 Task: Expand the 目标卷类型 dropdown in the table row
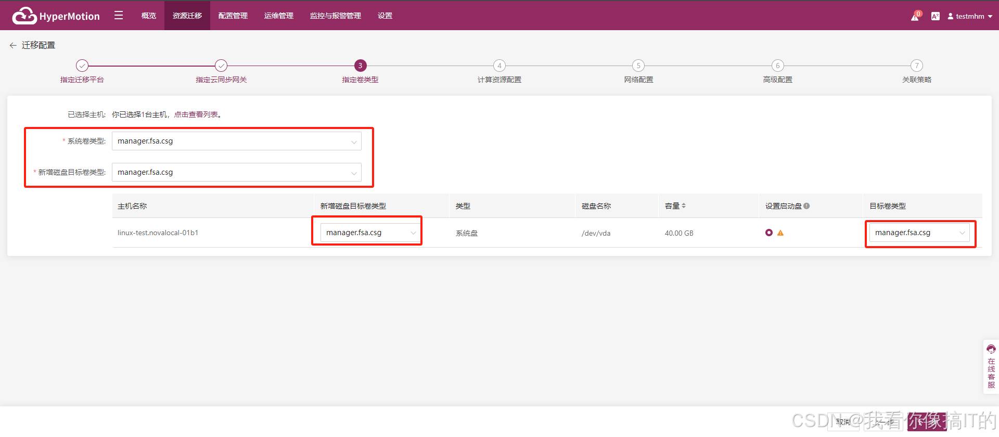click(919, 233)
